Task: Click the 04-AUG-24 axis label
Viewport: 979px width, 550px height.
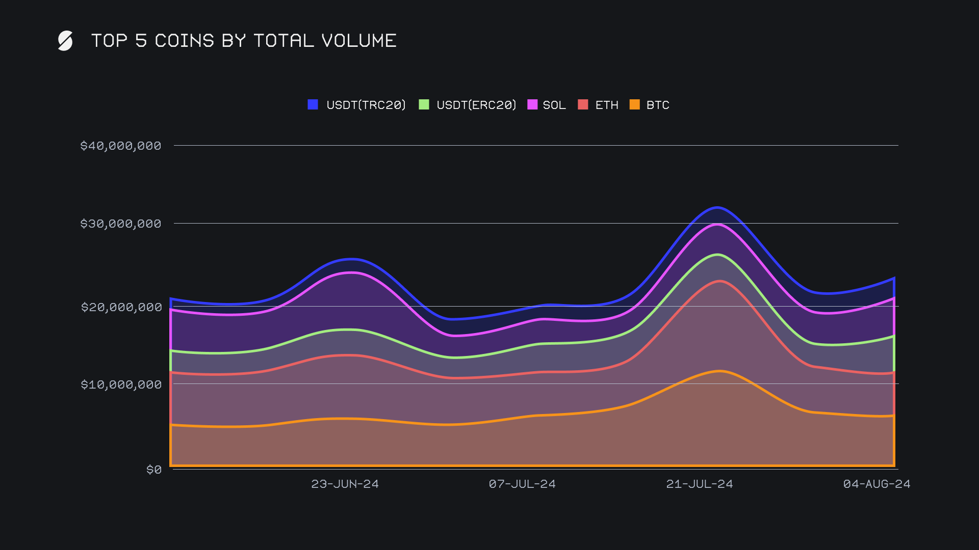Action: pyautogui.click(x=877, y=484)
